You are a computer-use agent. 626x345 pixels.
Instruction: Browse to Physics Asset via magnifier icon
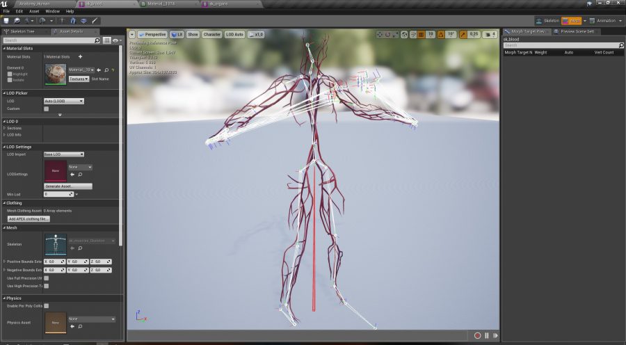coord(80,326)
